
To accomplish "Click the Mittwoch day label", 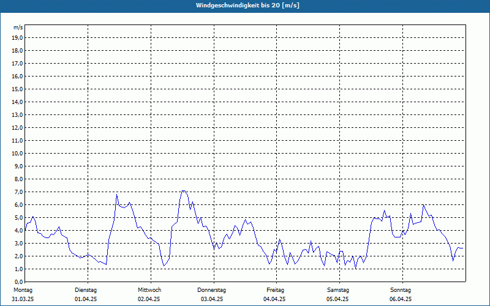I will click(149, 290).
